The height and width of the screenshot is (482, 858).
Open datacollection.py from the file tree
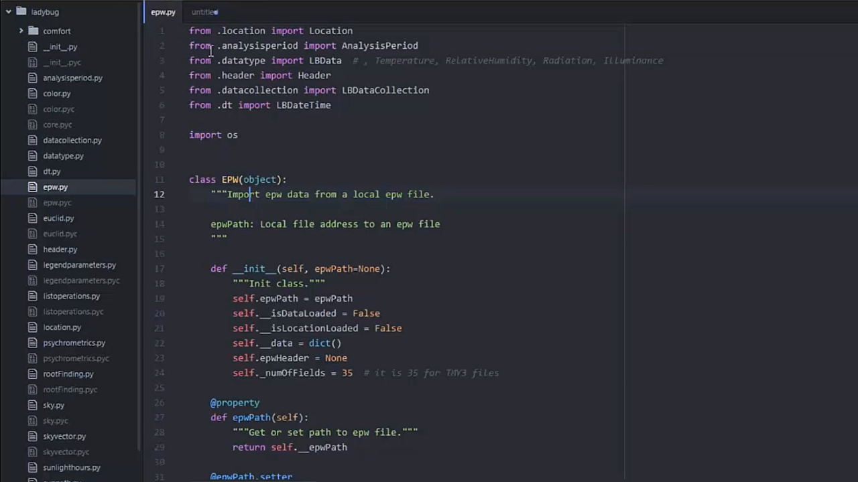coord(72,140)
